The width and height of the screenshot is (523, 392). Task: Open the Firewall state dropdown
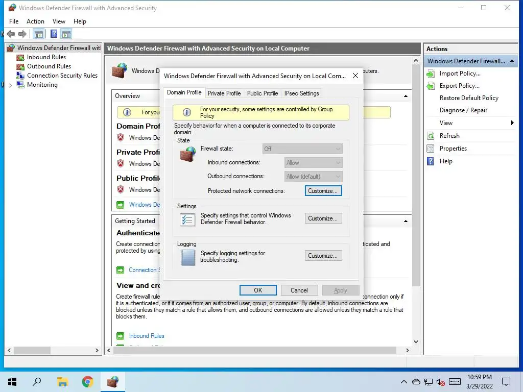[302, 149]
